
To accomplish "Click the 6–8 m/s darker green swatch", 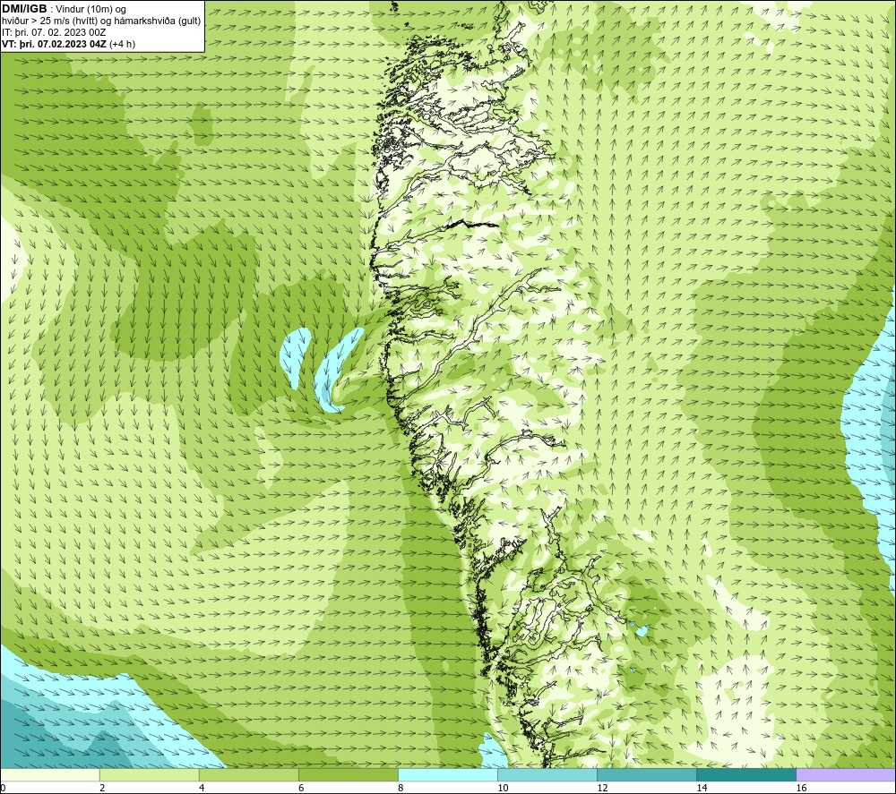I will pyautogui.click(x=348, y=774).
